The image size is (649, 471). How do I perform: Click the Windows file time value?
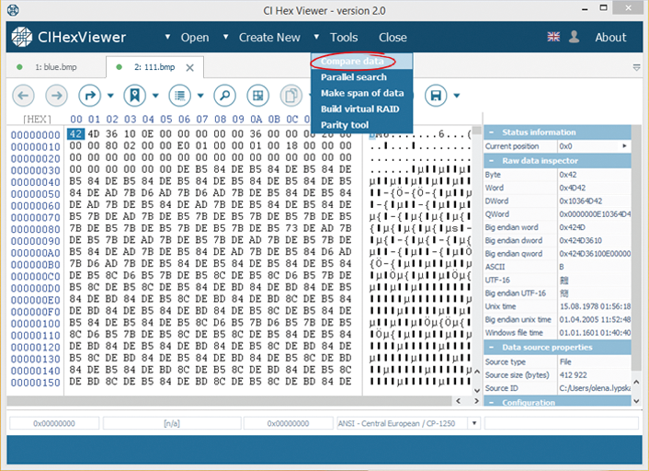(x=595, y=333)
